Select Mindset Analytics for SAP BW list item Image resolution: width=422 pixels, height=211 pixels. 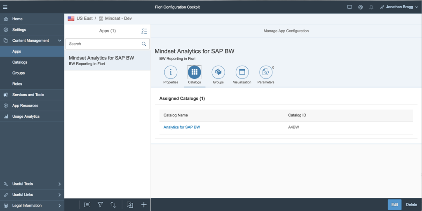coord(108,60)
